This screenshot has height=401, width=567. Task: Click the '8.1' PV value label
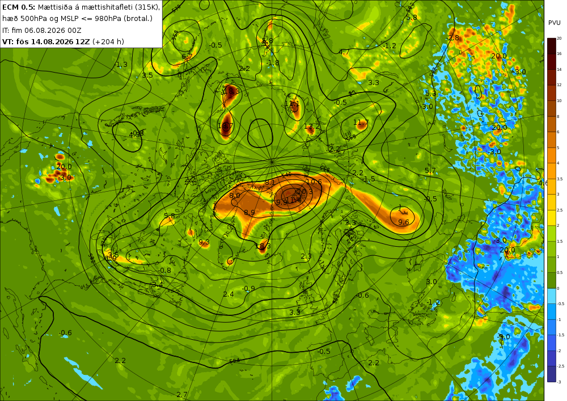pos(270,183)
